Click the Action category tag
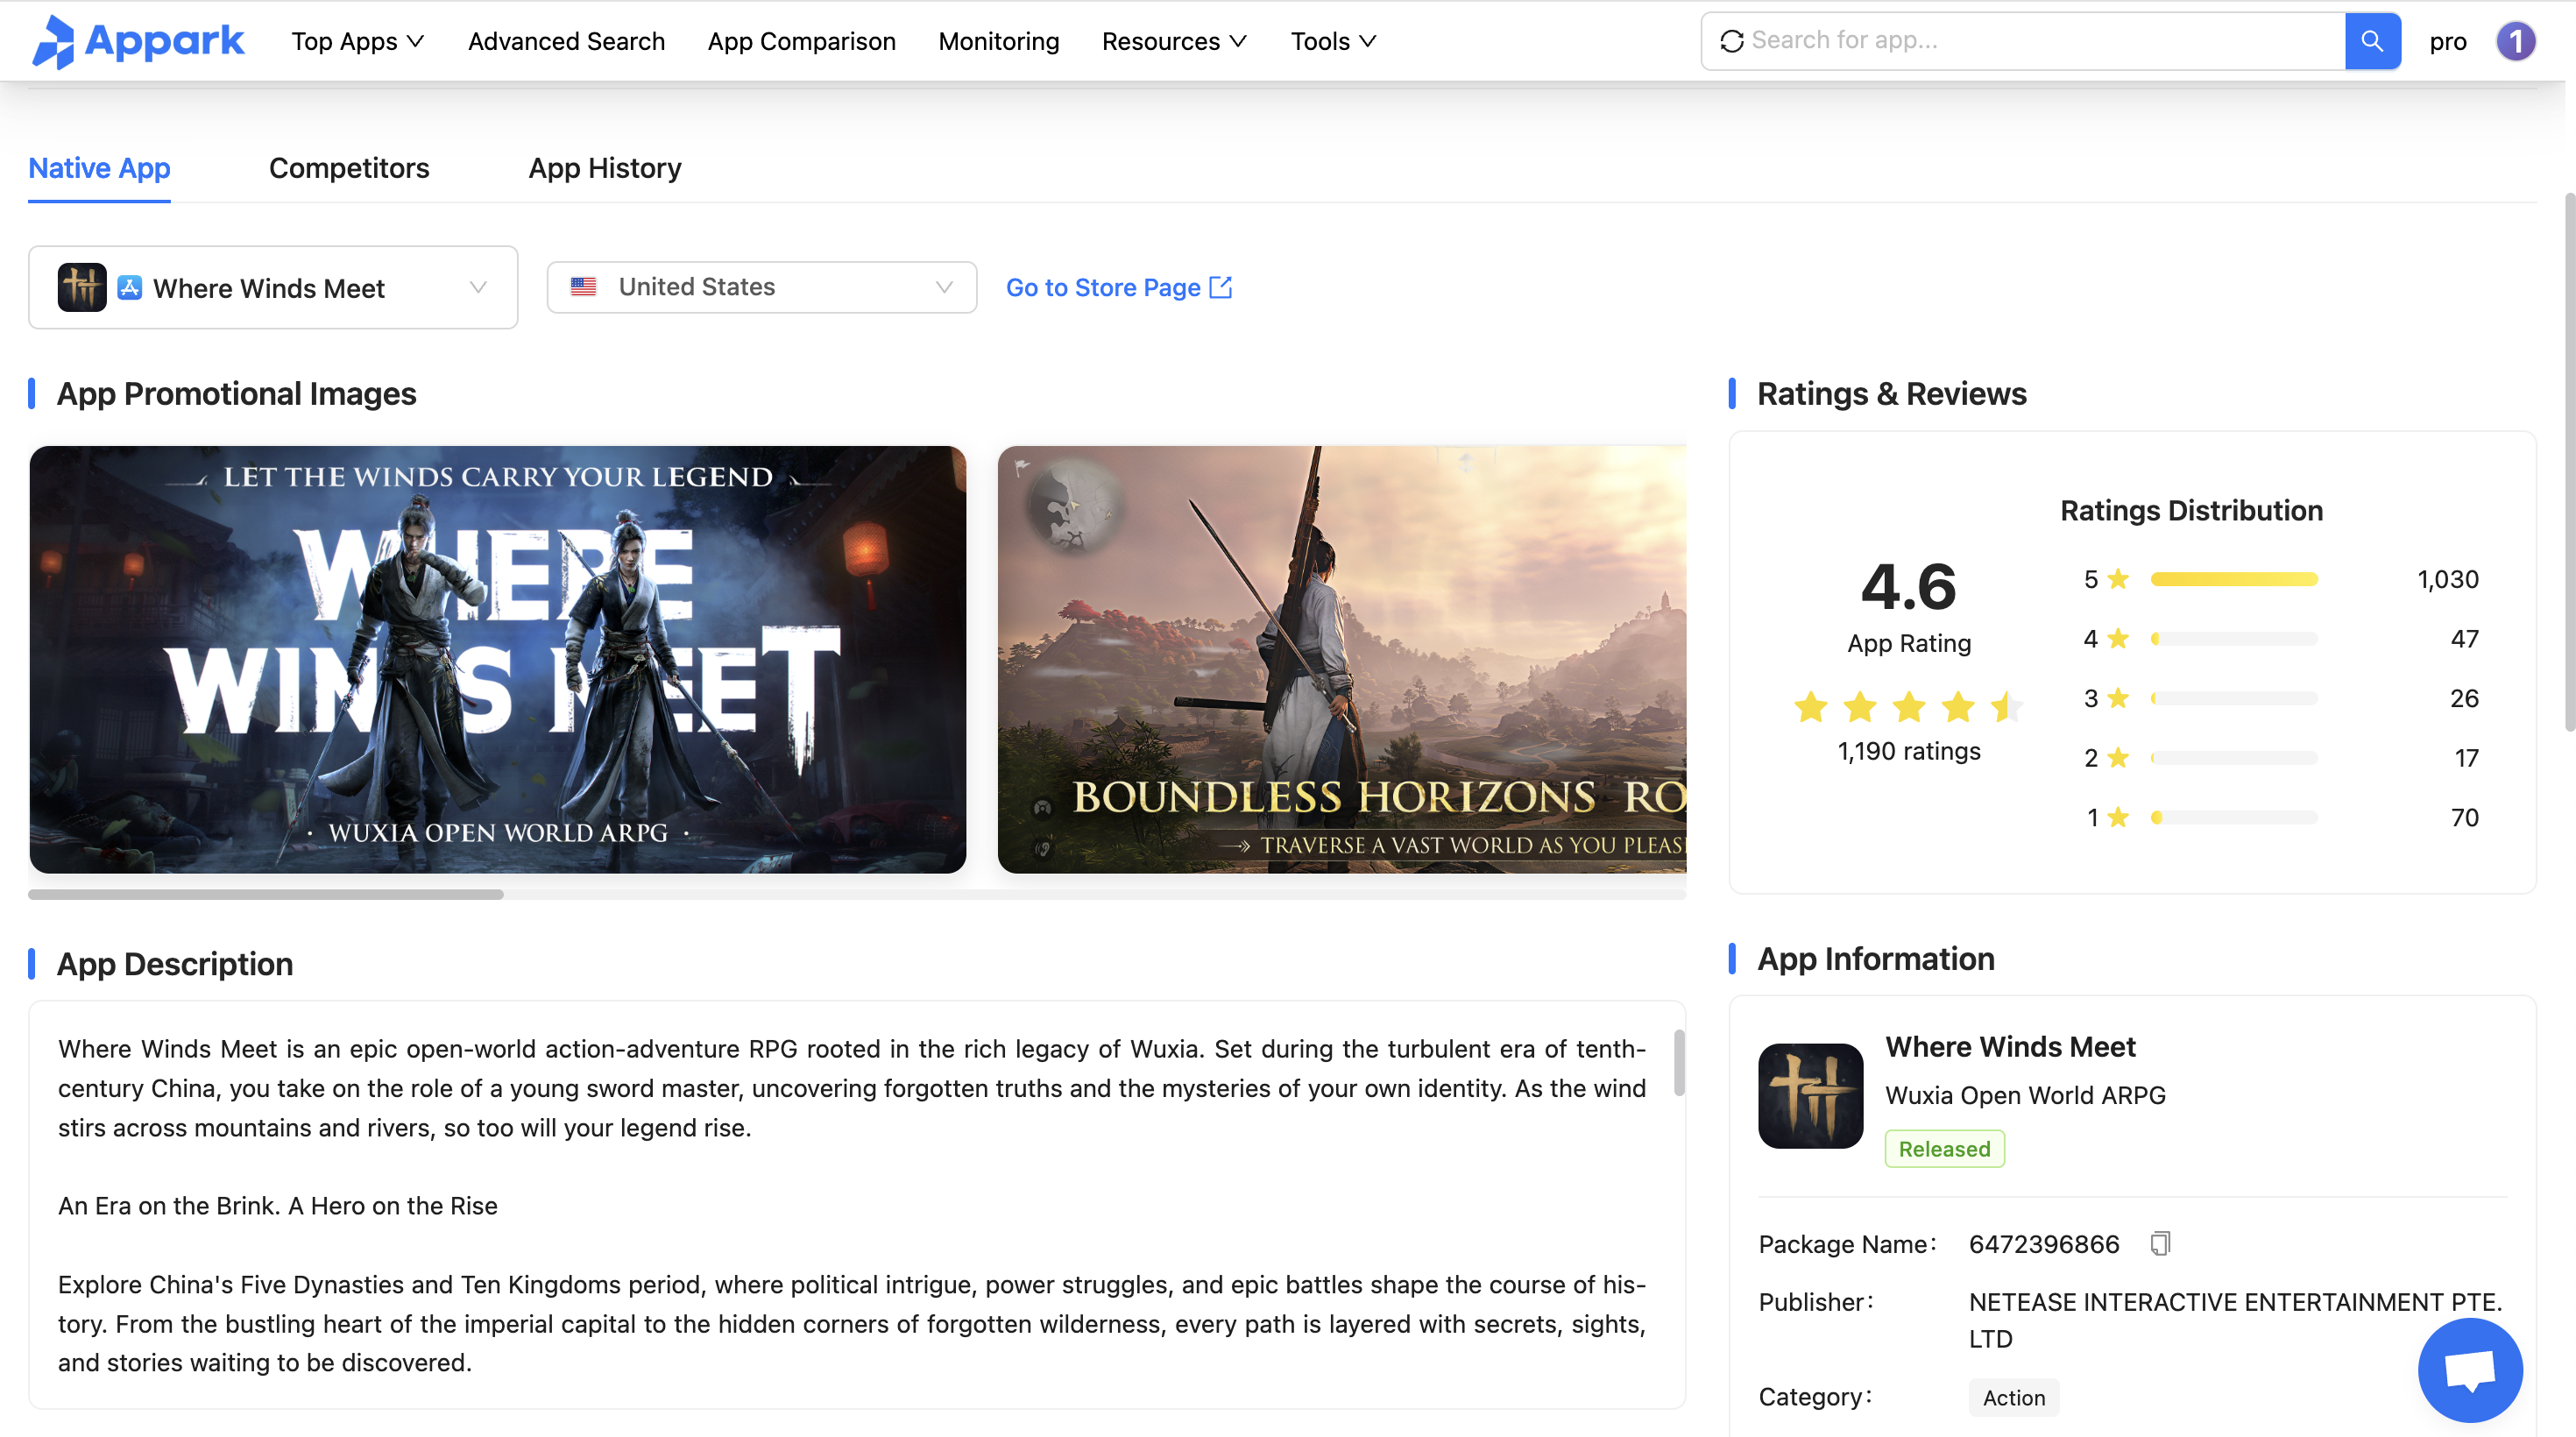 (2013, 1397)
